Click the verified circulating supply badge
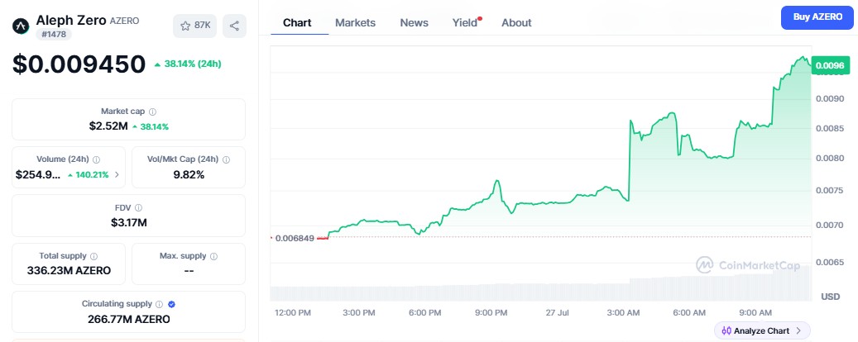 click(x=172, y=304)
